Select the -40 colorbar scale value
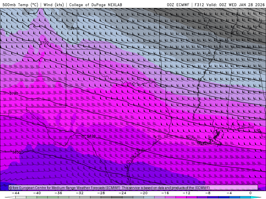Image resolution: width=266 pixels, height=199 pixels. click(x=37, y=193)
